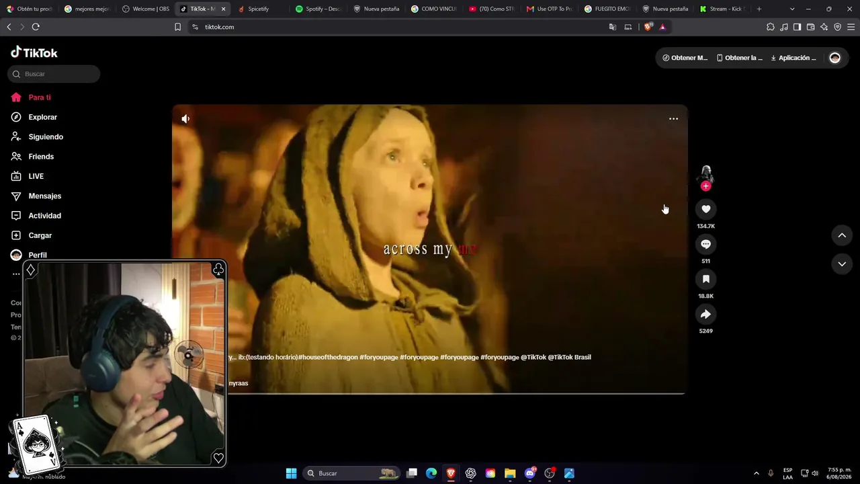Open the comments on the video

point(705,244)
